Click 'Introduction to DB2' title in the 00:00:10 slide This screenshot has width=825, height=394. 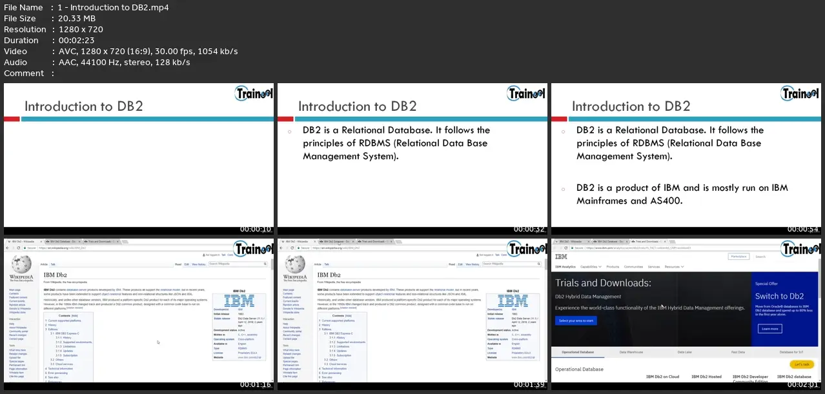point(84,106)
